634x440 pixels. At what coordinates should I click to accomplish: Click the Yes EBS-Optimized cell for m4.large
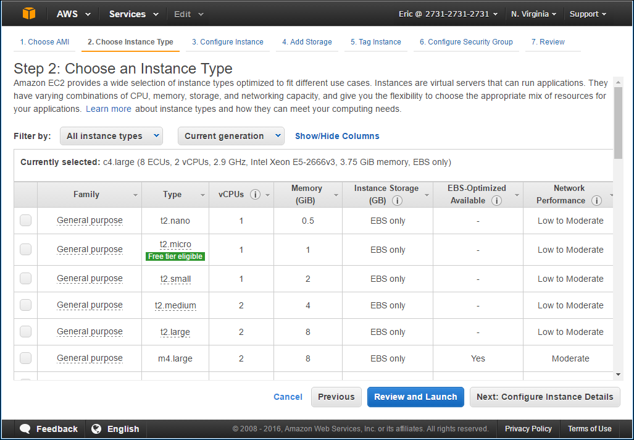pyautogui.click(x=478, y=358)
